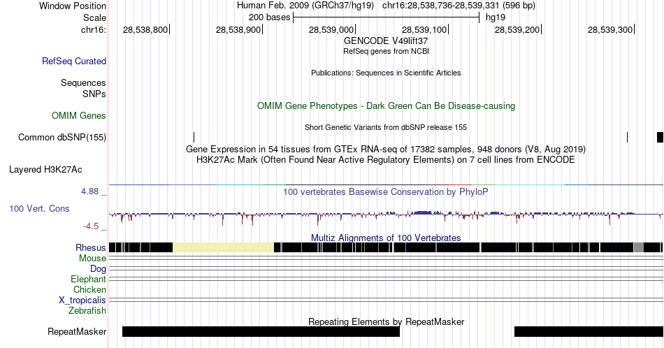Viewport: 664px width, 348px height.
Task: Click the gray block near Rhesus track end
Action: point(639,247)
